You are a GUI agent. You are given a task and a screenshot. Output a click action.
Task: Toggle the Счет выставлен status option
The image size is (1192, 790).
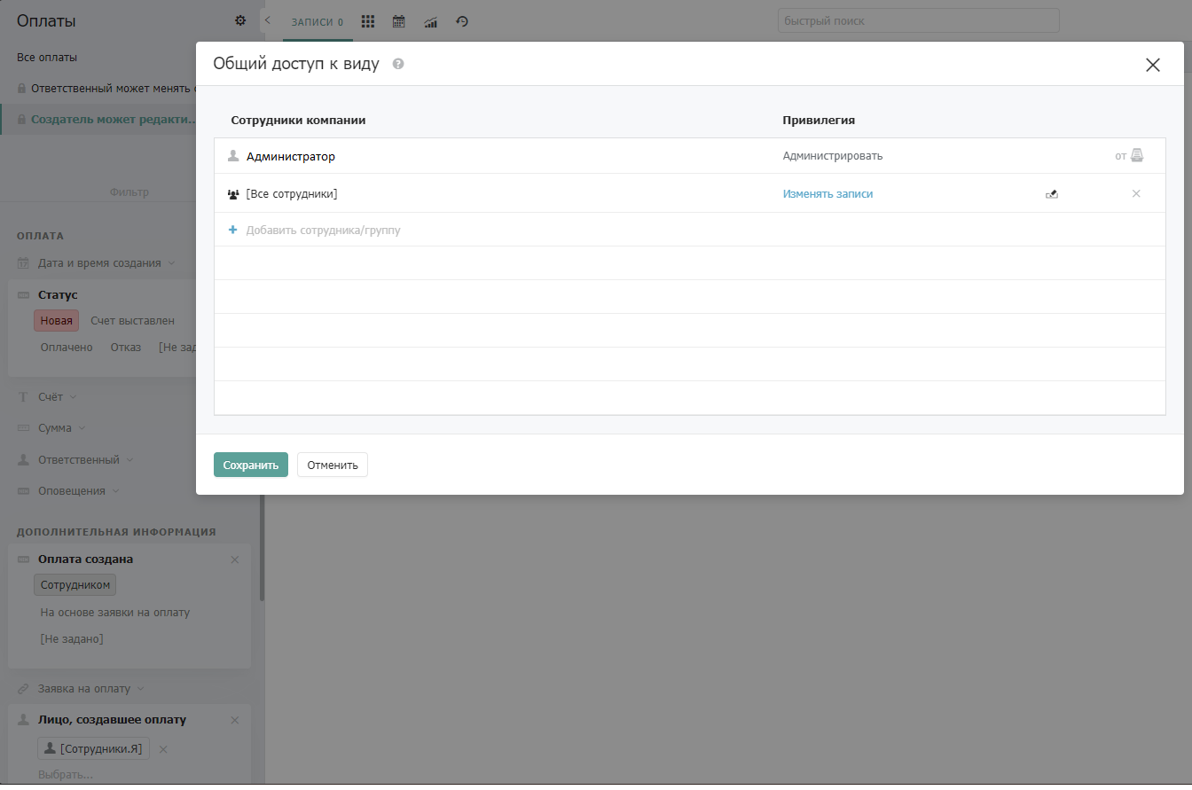point(132,321)
